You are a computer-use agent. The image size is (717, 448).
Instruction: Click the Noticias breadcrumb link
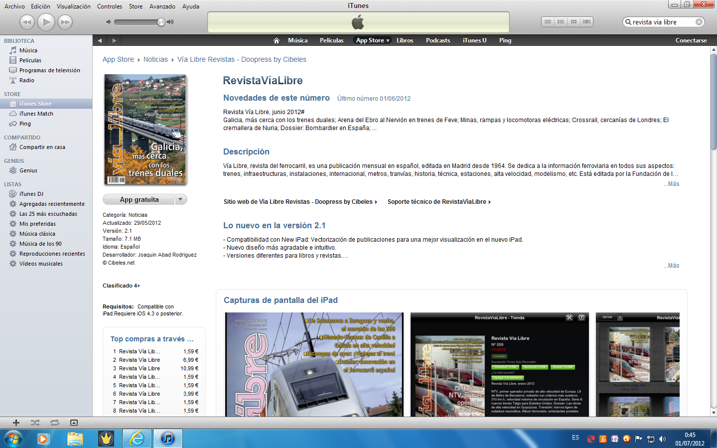155,59
